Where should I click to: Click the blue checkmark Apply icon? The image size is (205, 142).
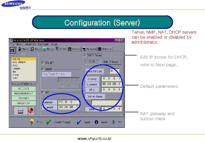[79, 122]
